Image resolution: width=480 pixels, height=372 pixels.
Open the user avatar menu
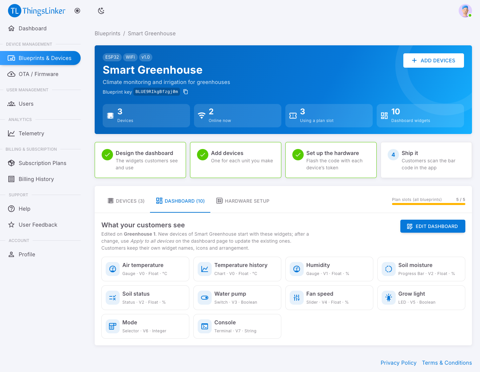[465, 11]
